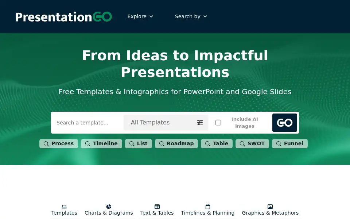Expand the Explore chevron arrow
350x219 pixels.
pos(151,16)
